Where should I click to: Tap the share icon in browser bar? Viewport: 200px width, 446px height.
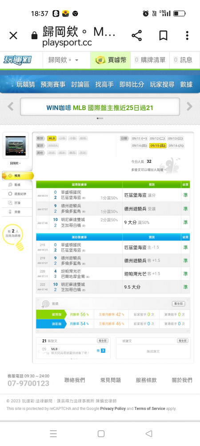pos(136,36)
